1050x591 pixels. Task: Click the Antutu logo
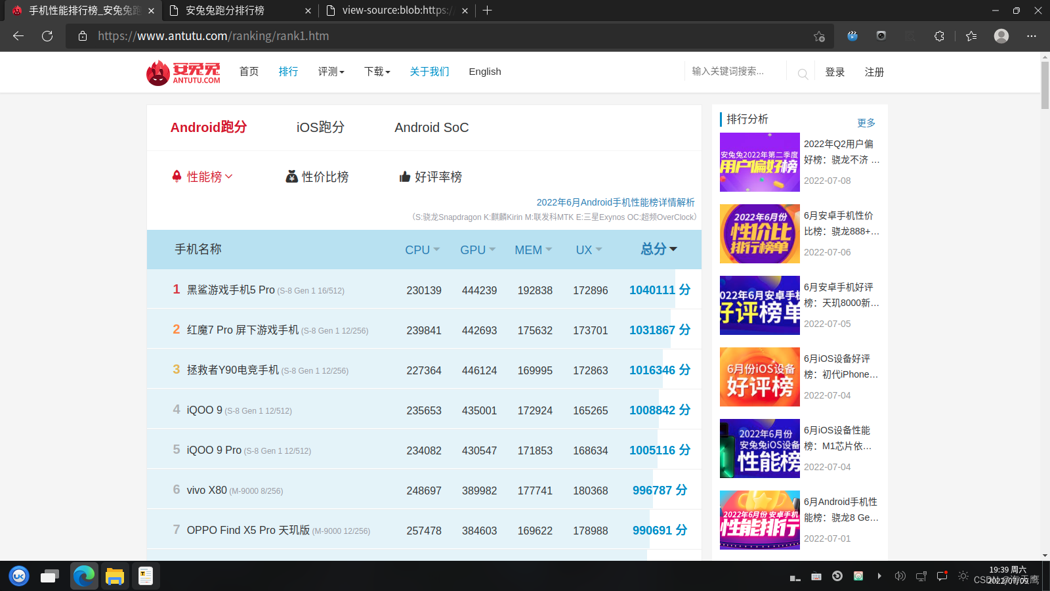183,72
